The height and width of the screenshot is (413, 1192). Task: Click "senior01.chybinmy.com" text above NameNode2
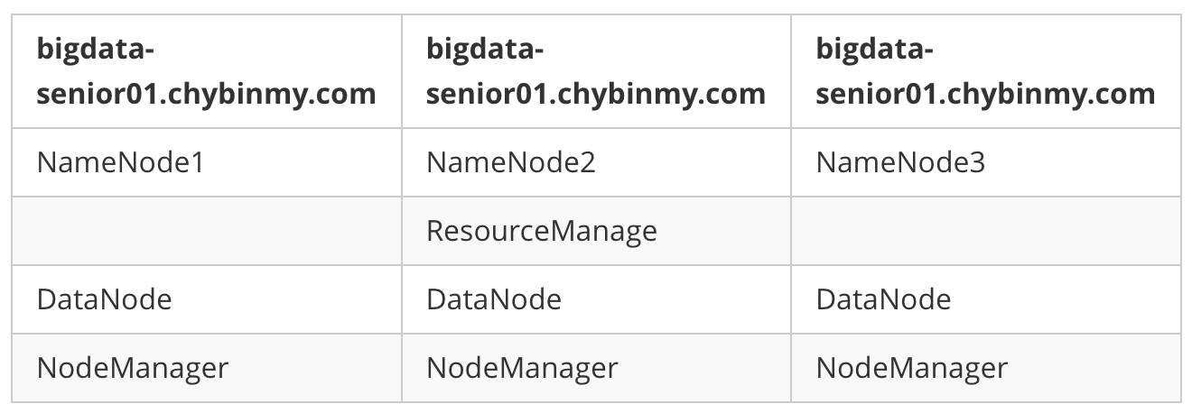pos(595,94)
